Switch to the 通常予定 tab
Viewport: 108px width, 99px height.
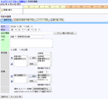coord(6,20)
